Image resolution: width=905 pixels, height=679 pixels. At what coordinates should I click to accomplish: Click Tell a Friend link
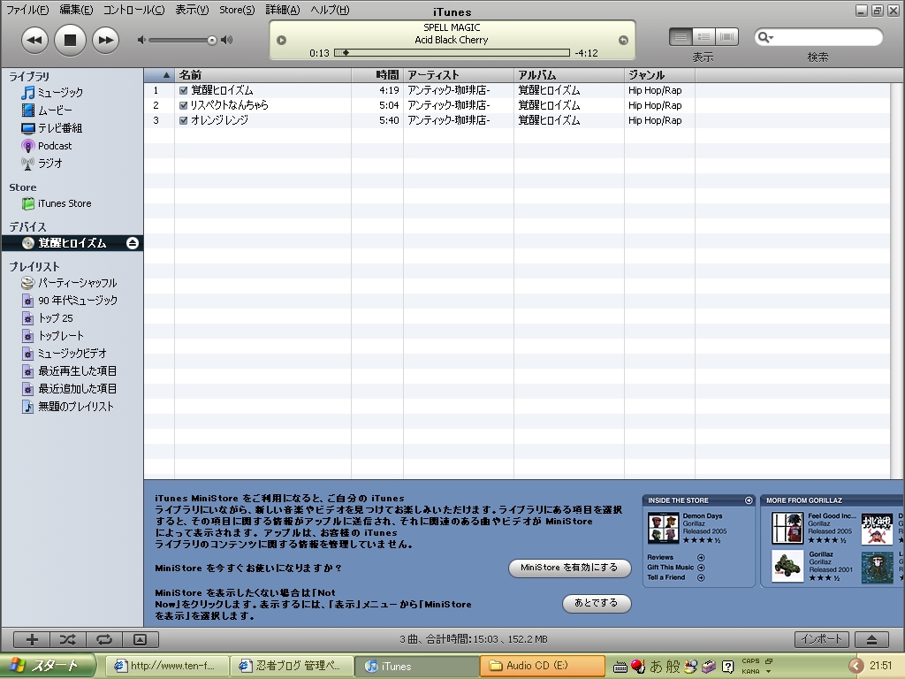[x=666, y=577]
